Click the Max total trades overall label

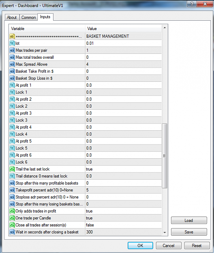pyautogui.click(x=34, y=57)
